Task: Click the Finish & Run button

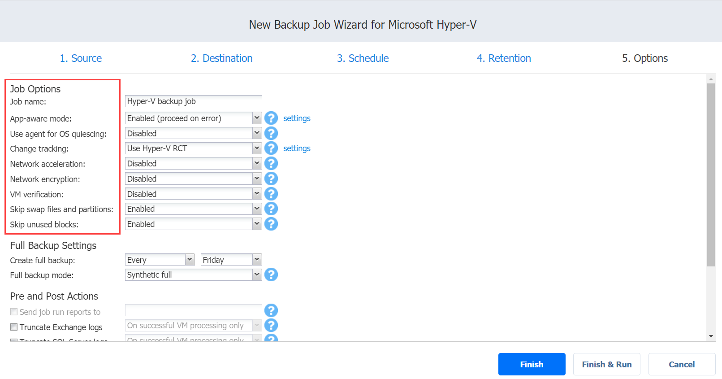Action: [607, 364]
